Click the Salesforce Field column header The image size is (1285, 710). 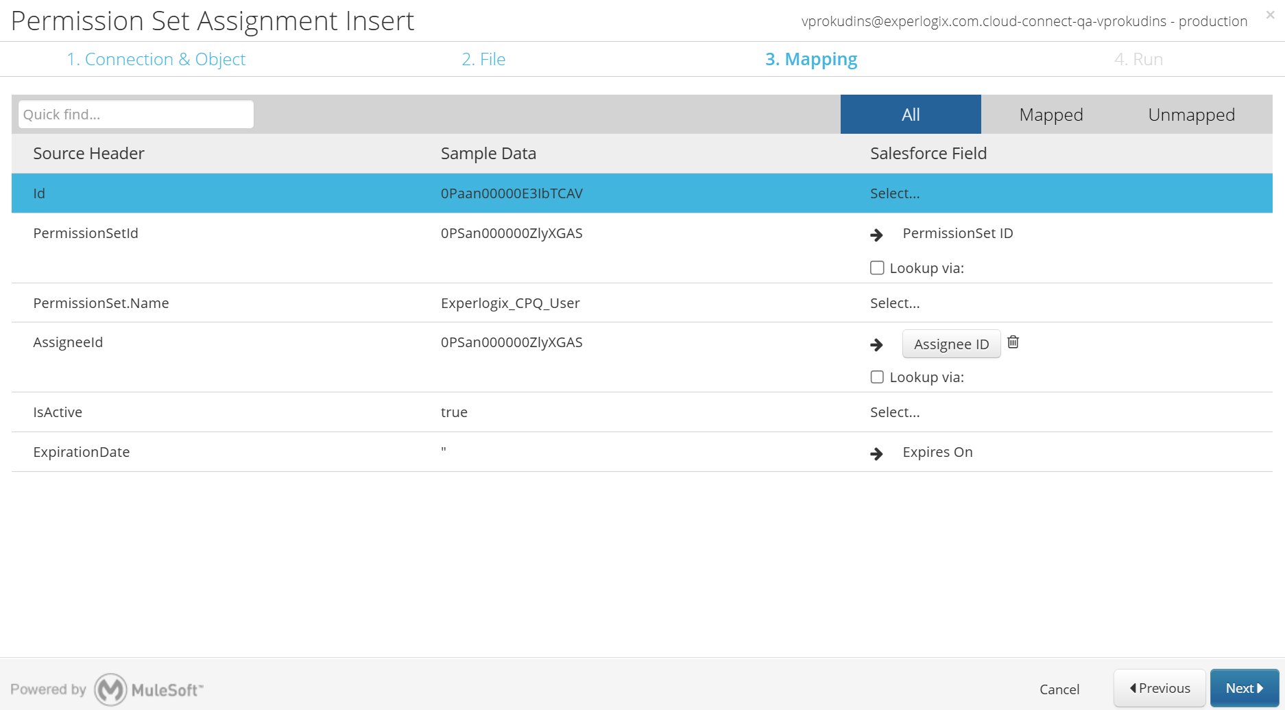click(928, 153)
